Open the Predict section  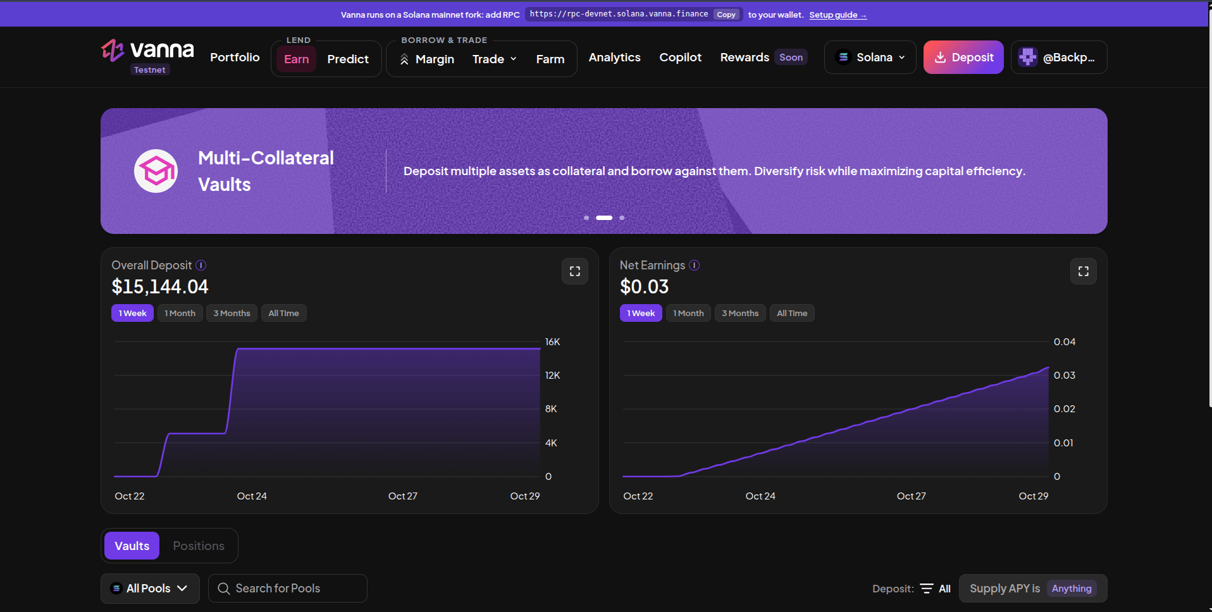click(348, 59)
